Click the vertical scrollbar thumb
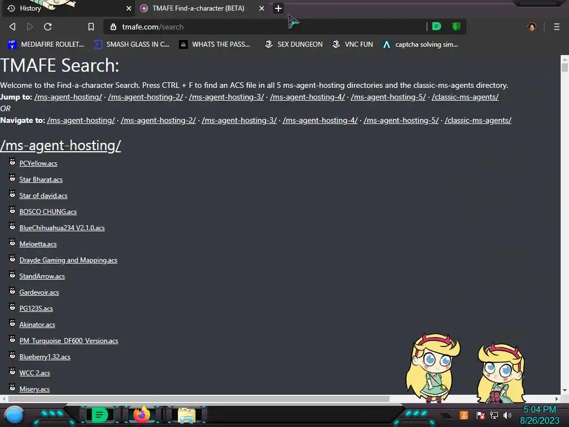569x427 pixels. [x=565, y=67]
